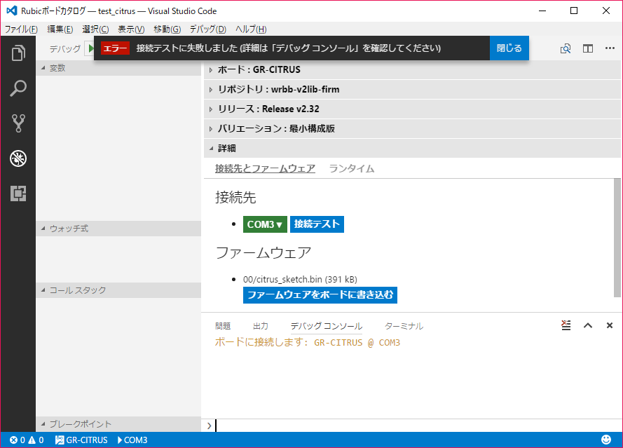
Task: Select the デバッグ コンソール panel tab
Action: click(x=326, y=326)
